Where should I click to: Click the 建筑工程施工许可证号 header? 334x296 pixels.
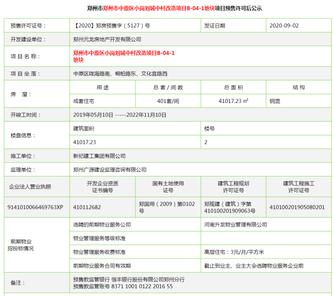tap(299, 187)
